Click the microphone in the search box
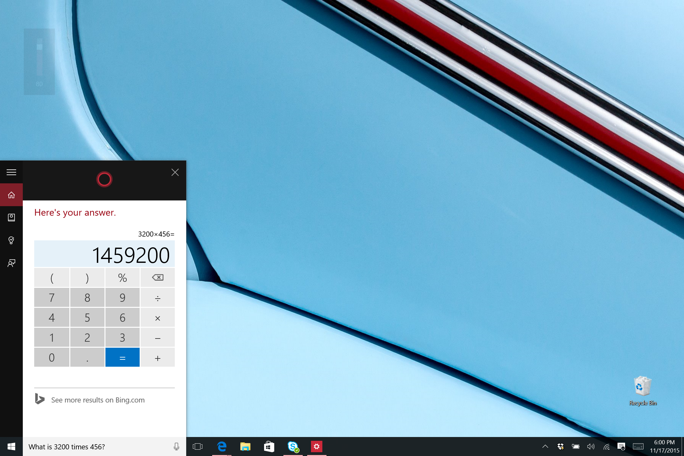 (176, 446)
